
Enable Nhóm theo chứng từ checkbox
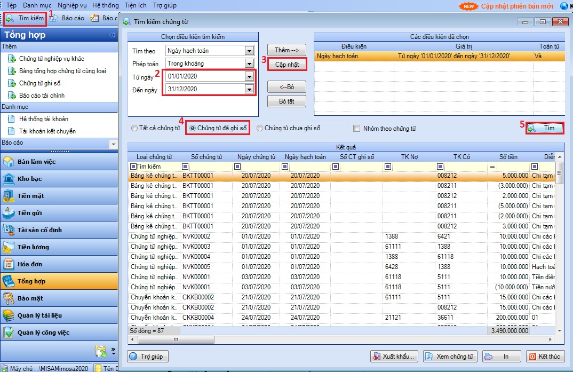(356, 129)
